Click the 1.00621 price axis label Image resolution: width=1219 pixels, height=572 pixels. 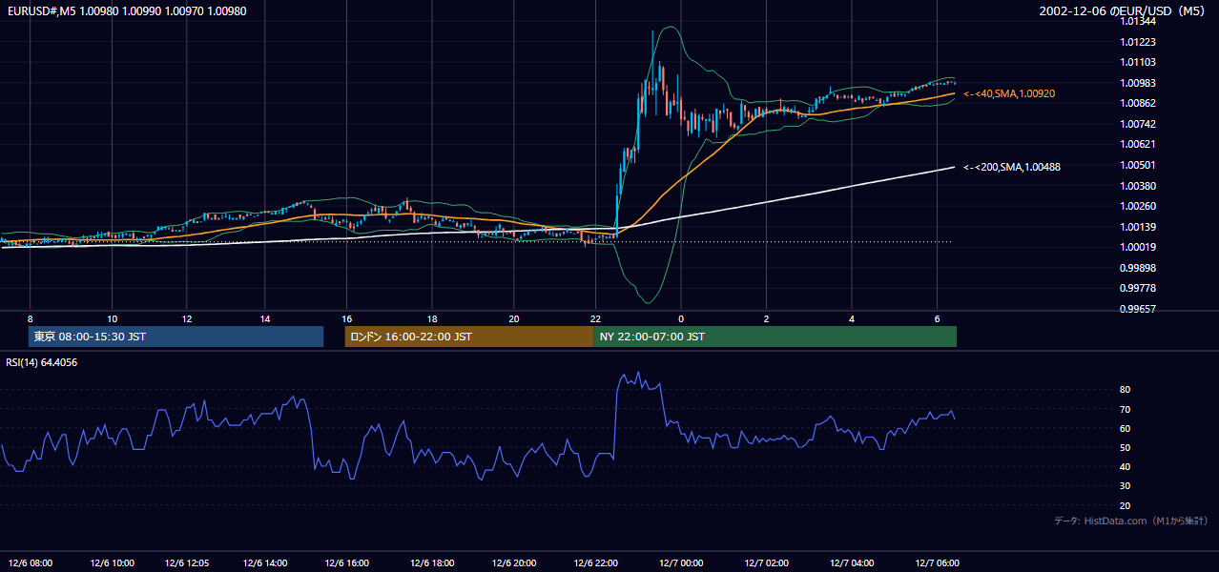[1138, 144]
